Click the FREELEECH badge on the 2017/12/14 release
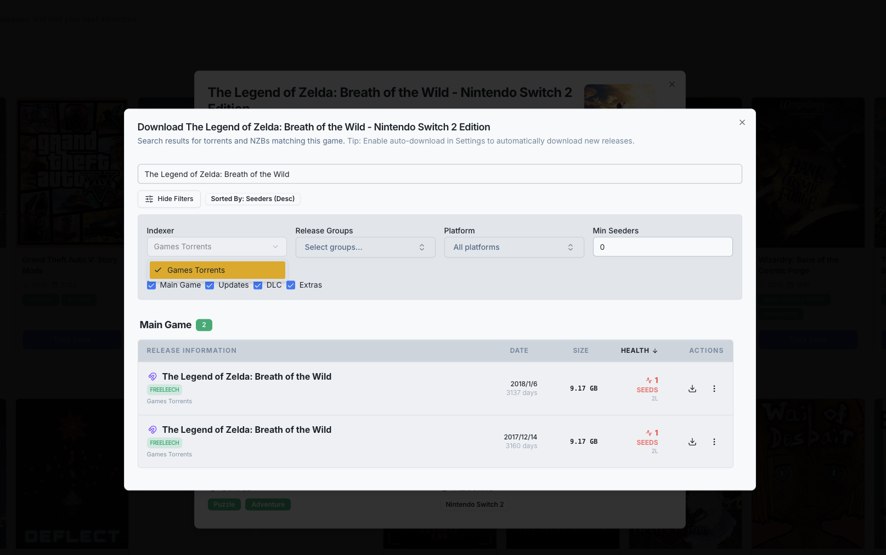Screen dimensions: 886x555 pyautogui.click(x=165, y=443)
